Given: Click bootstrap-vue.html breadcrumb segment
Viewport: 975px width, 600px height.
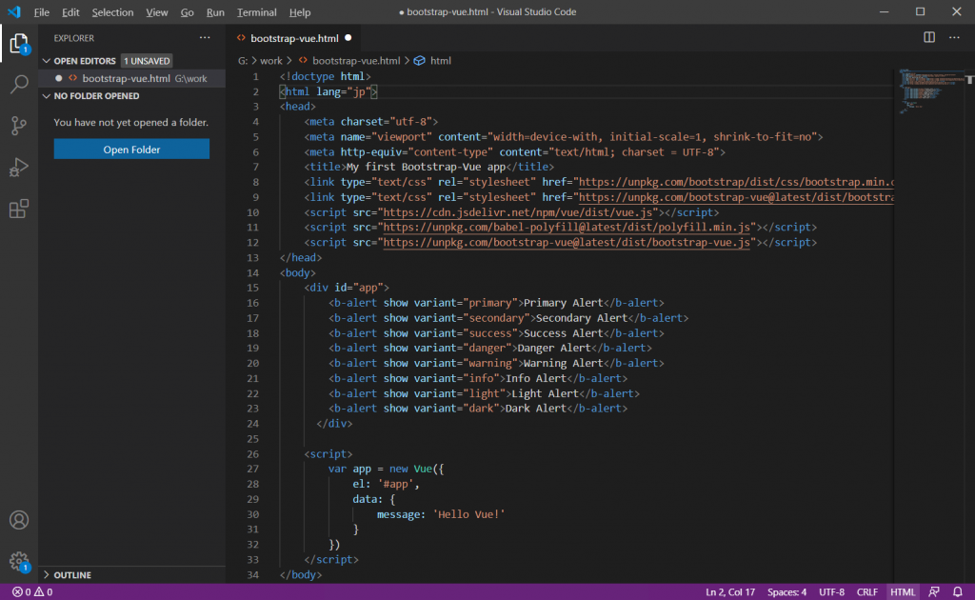Looking at the screenshot, I should click(x=356, y=61).
